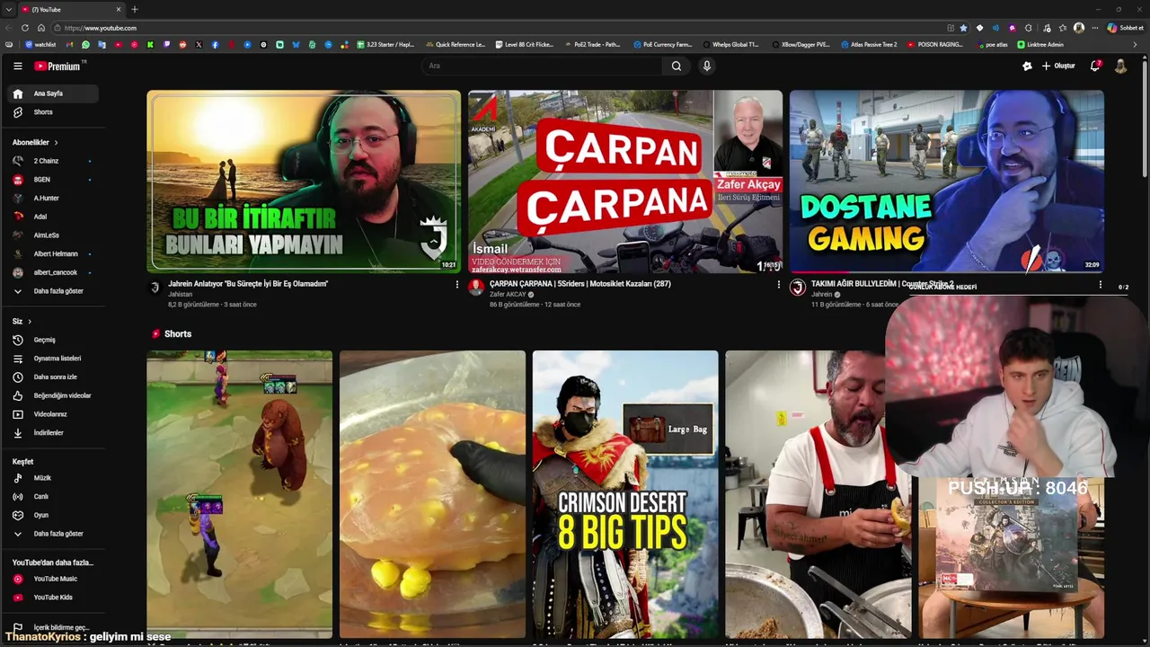The image size is (1150, 647).
Task: Open more options for Jahrein Anlatıyor video
Action: pyautogui.click(x=457, y=285)
